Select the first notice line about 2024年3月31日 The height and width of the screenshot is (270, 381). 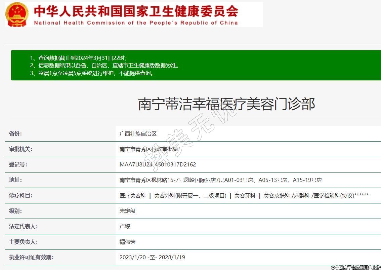coord(78,57)
